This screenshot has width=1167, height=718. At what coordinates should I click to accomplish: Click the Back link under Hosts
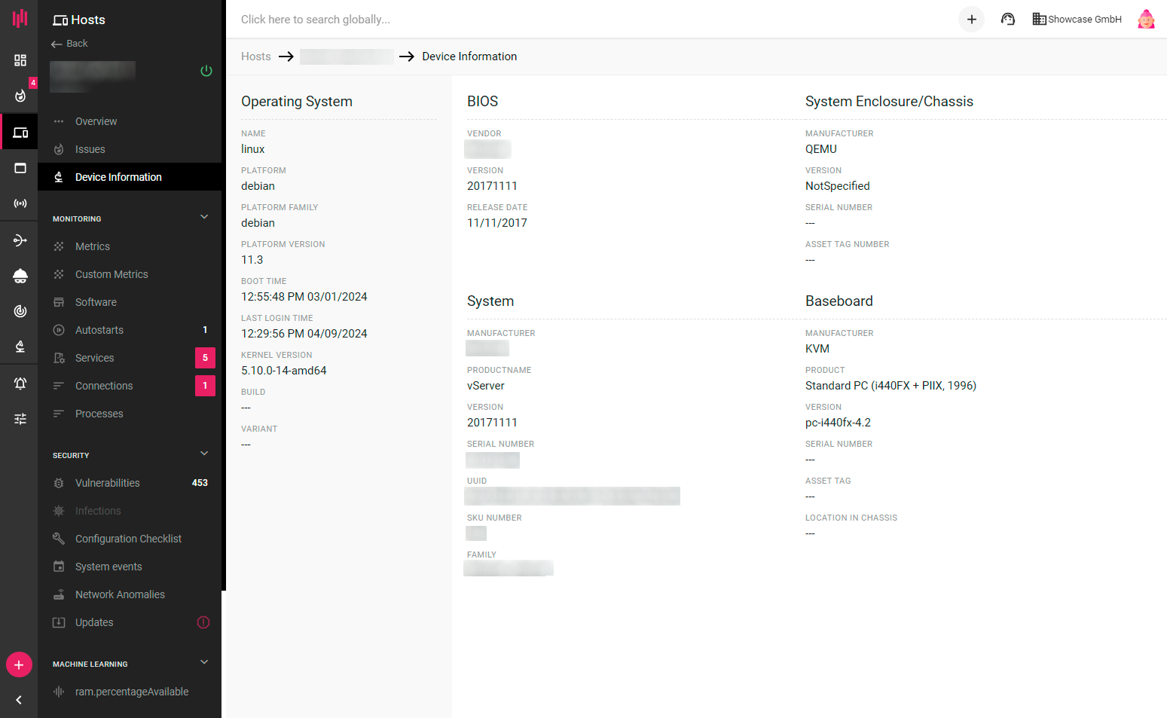pyautogui.click(x=70, y=44)
